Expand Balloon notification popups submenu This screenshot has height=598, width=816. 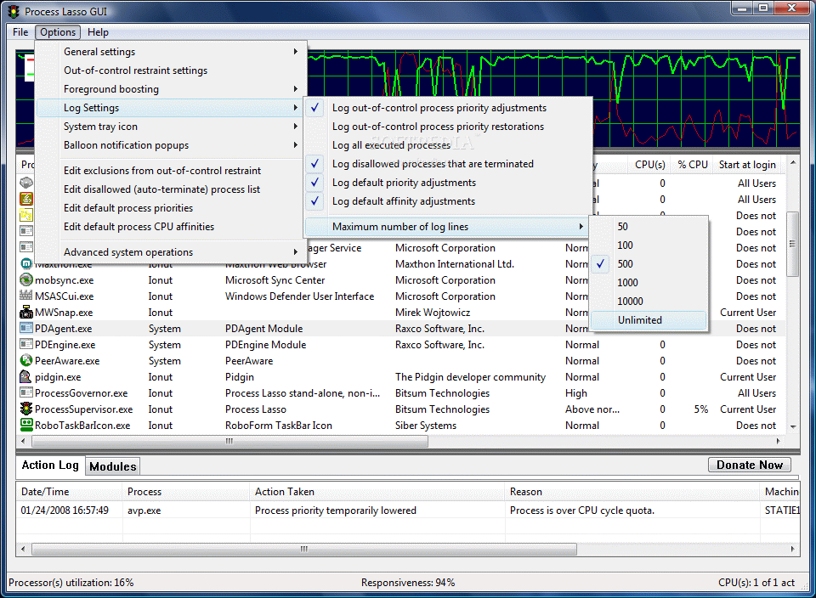(x=170, y=145)
